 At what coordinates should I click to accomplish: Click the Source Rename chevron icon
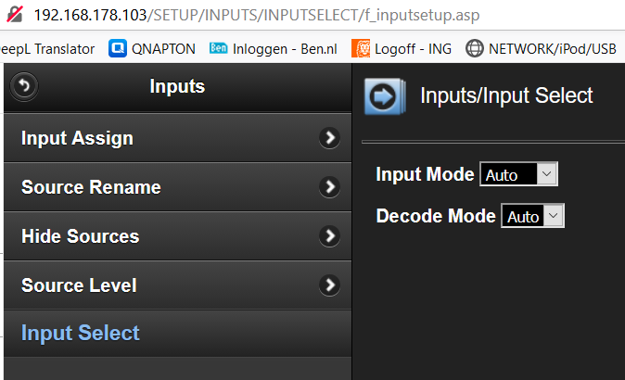329,187
